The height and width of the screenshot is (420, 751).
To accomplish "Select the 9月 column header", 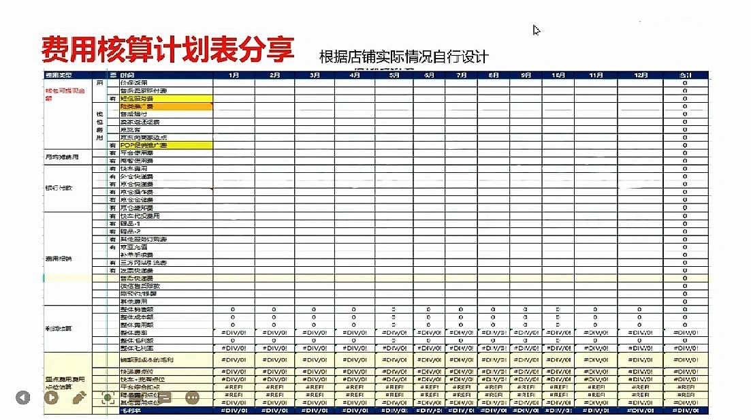I will click(526, 75).
